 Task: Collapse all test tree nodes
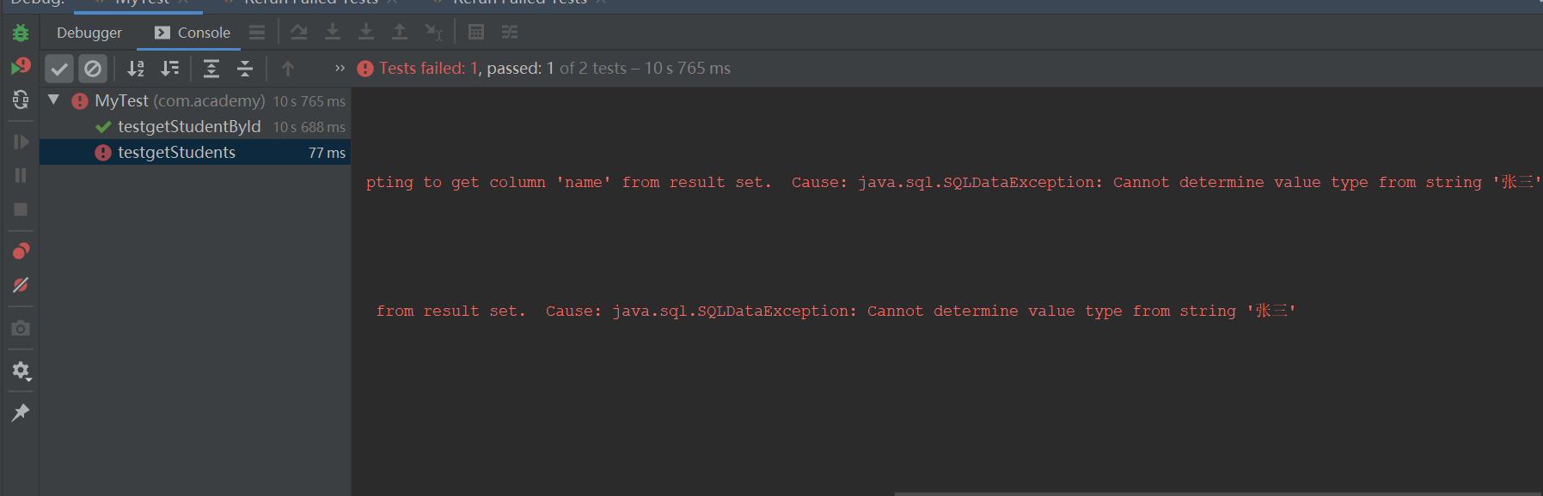(x=245, y=69)
